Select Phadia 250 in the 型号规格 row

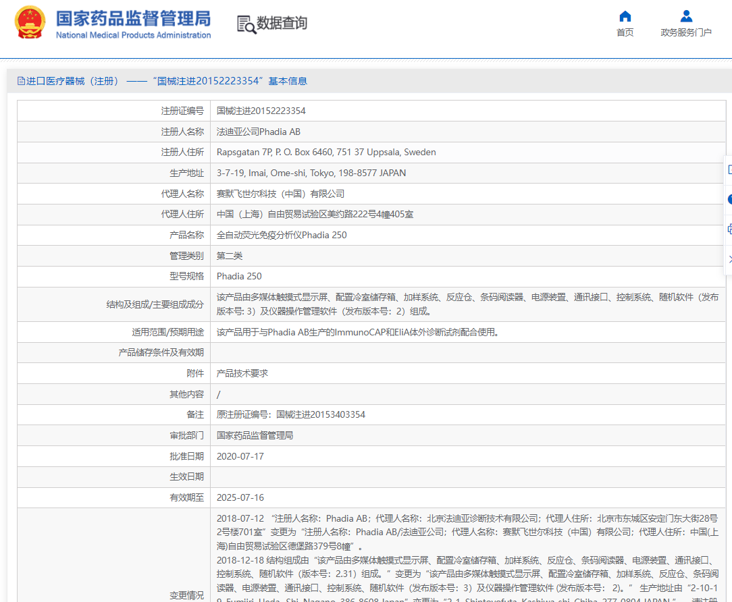[239, 277]
